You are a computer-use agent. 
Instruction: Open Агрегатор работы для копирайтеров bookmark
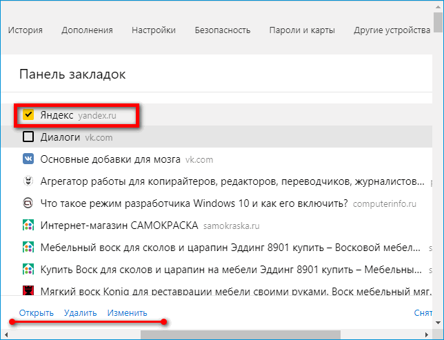232,181
